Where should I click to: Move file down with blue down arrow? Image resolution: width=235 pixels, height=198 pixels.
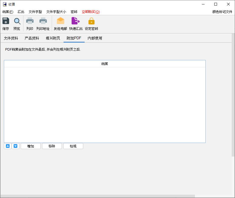tap(15, 146)
